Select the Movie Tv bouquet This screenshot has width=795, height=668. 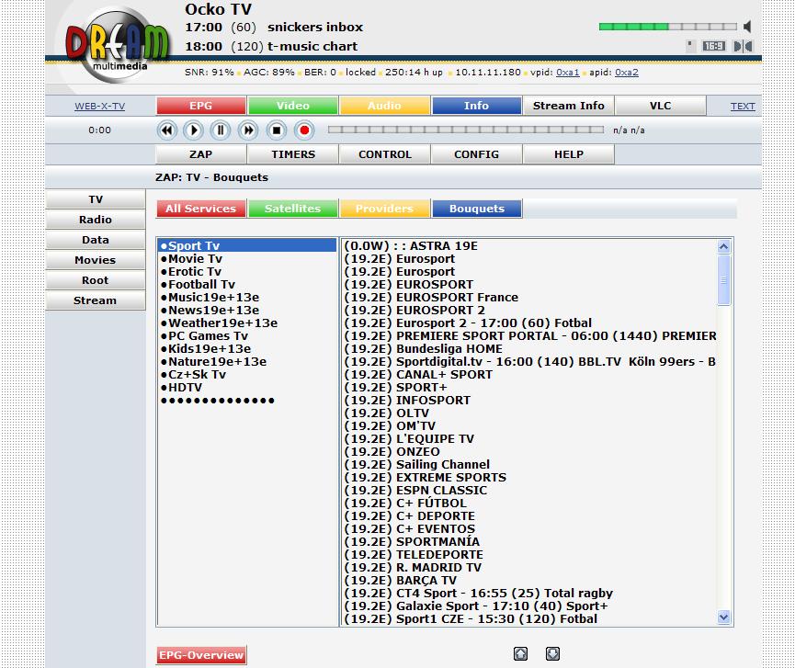247,258
